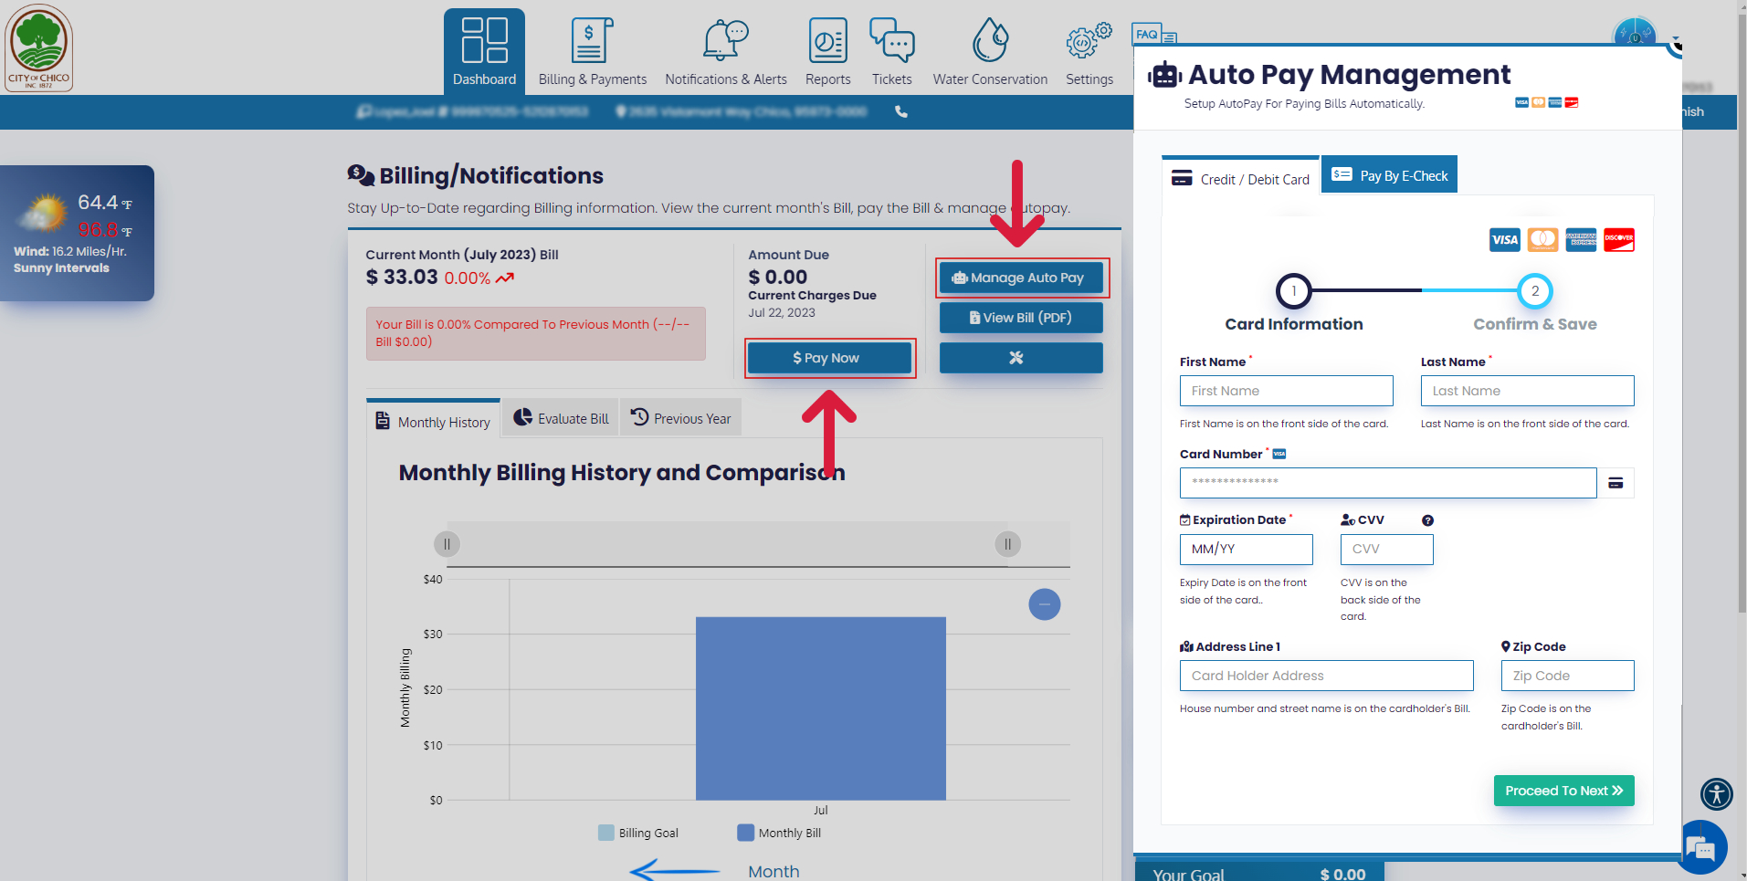Click the card icon beside Card Number
This screenshot has height=881, width=1747.
point(1615,483)
